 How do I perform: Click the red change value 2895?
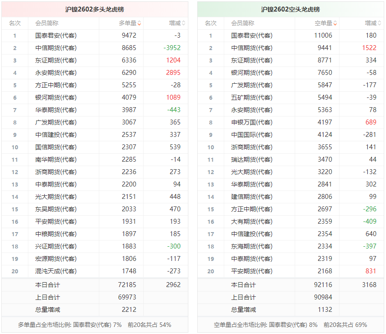[173, 73]
